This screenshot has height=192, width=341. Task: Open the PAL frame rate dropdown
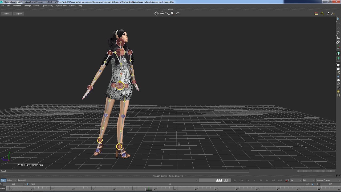point(308,180)
